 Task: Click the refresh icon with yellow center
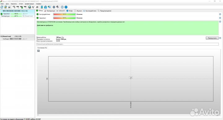[6, 7]
